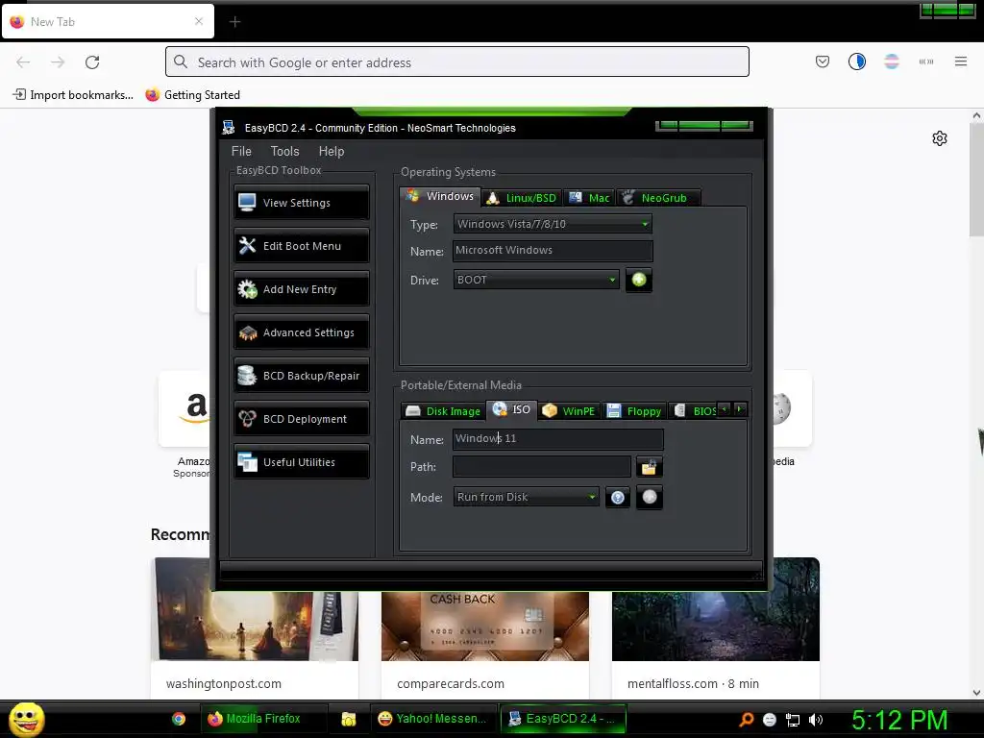This screenshot has width=984, height=738.
Task: Click Firefox reload page icon
Action: point(92,62)
